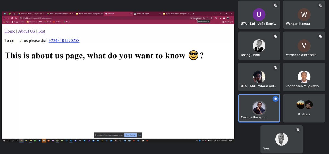The image size is (329, 154).
Task: Open Maps bookmark
Action: click(x=67, y=22)
